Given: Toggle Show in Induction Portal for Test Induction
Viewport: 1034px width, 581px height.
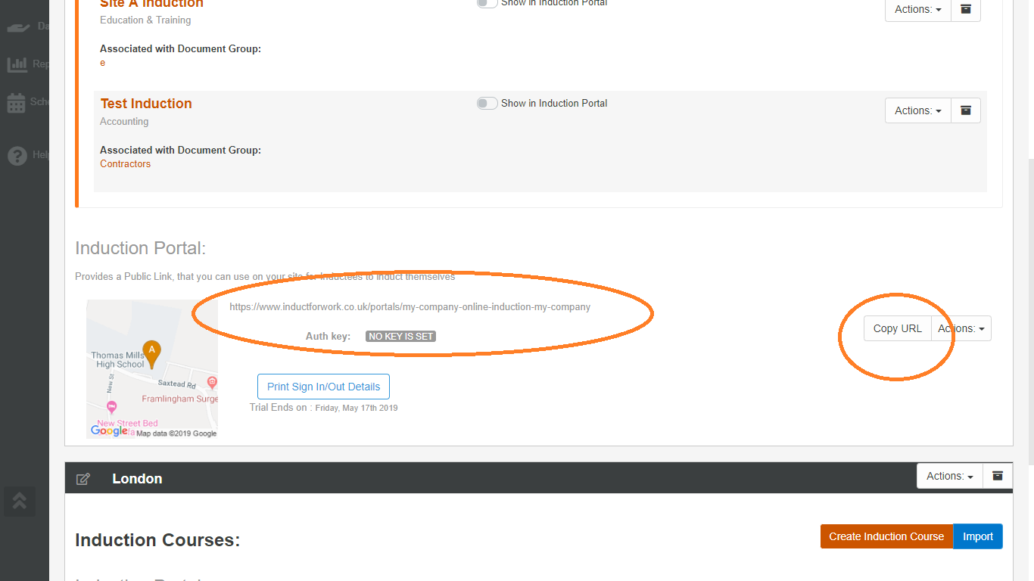Looking at the screenshot, I should point(487,103).
